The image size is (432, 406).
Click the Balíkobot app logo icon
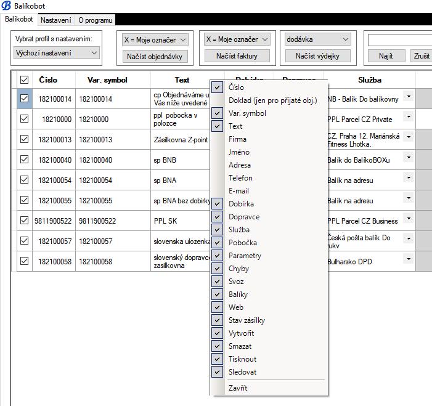[6, 6]
